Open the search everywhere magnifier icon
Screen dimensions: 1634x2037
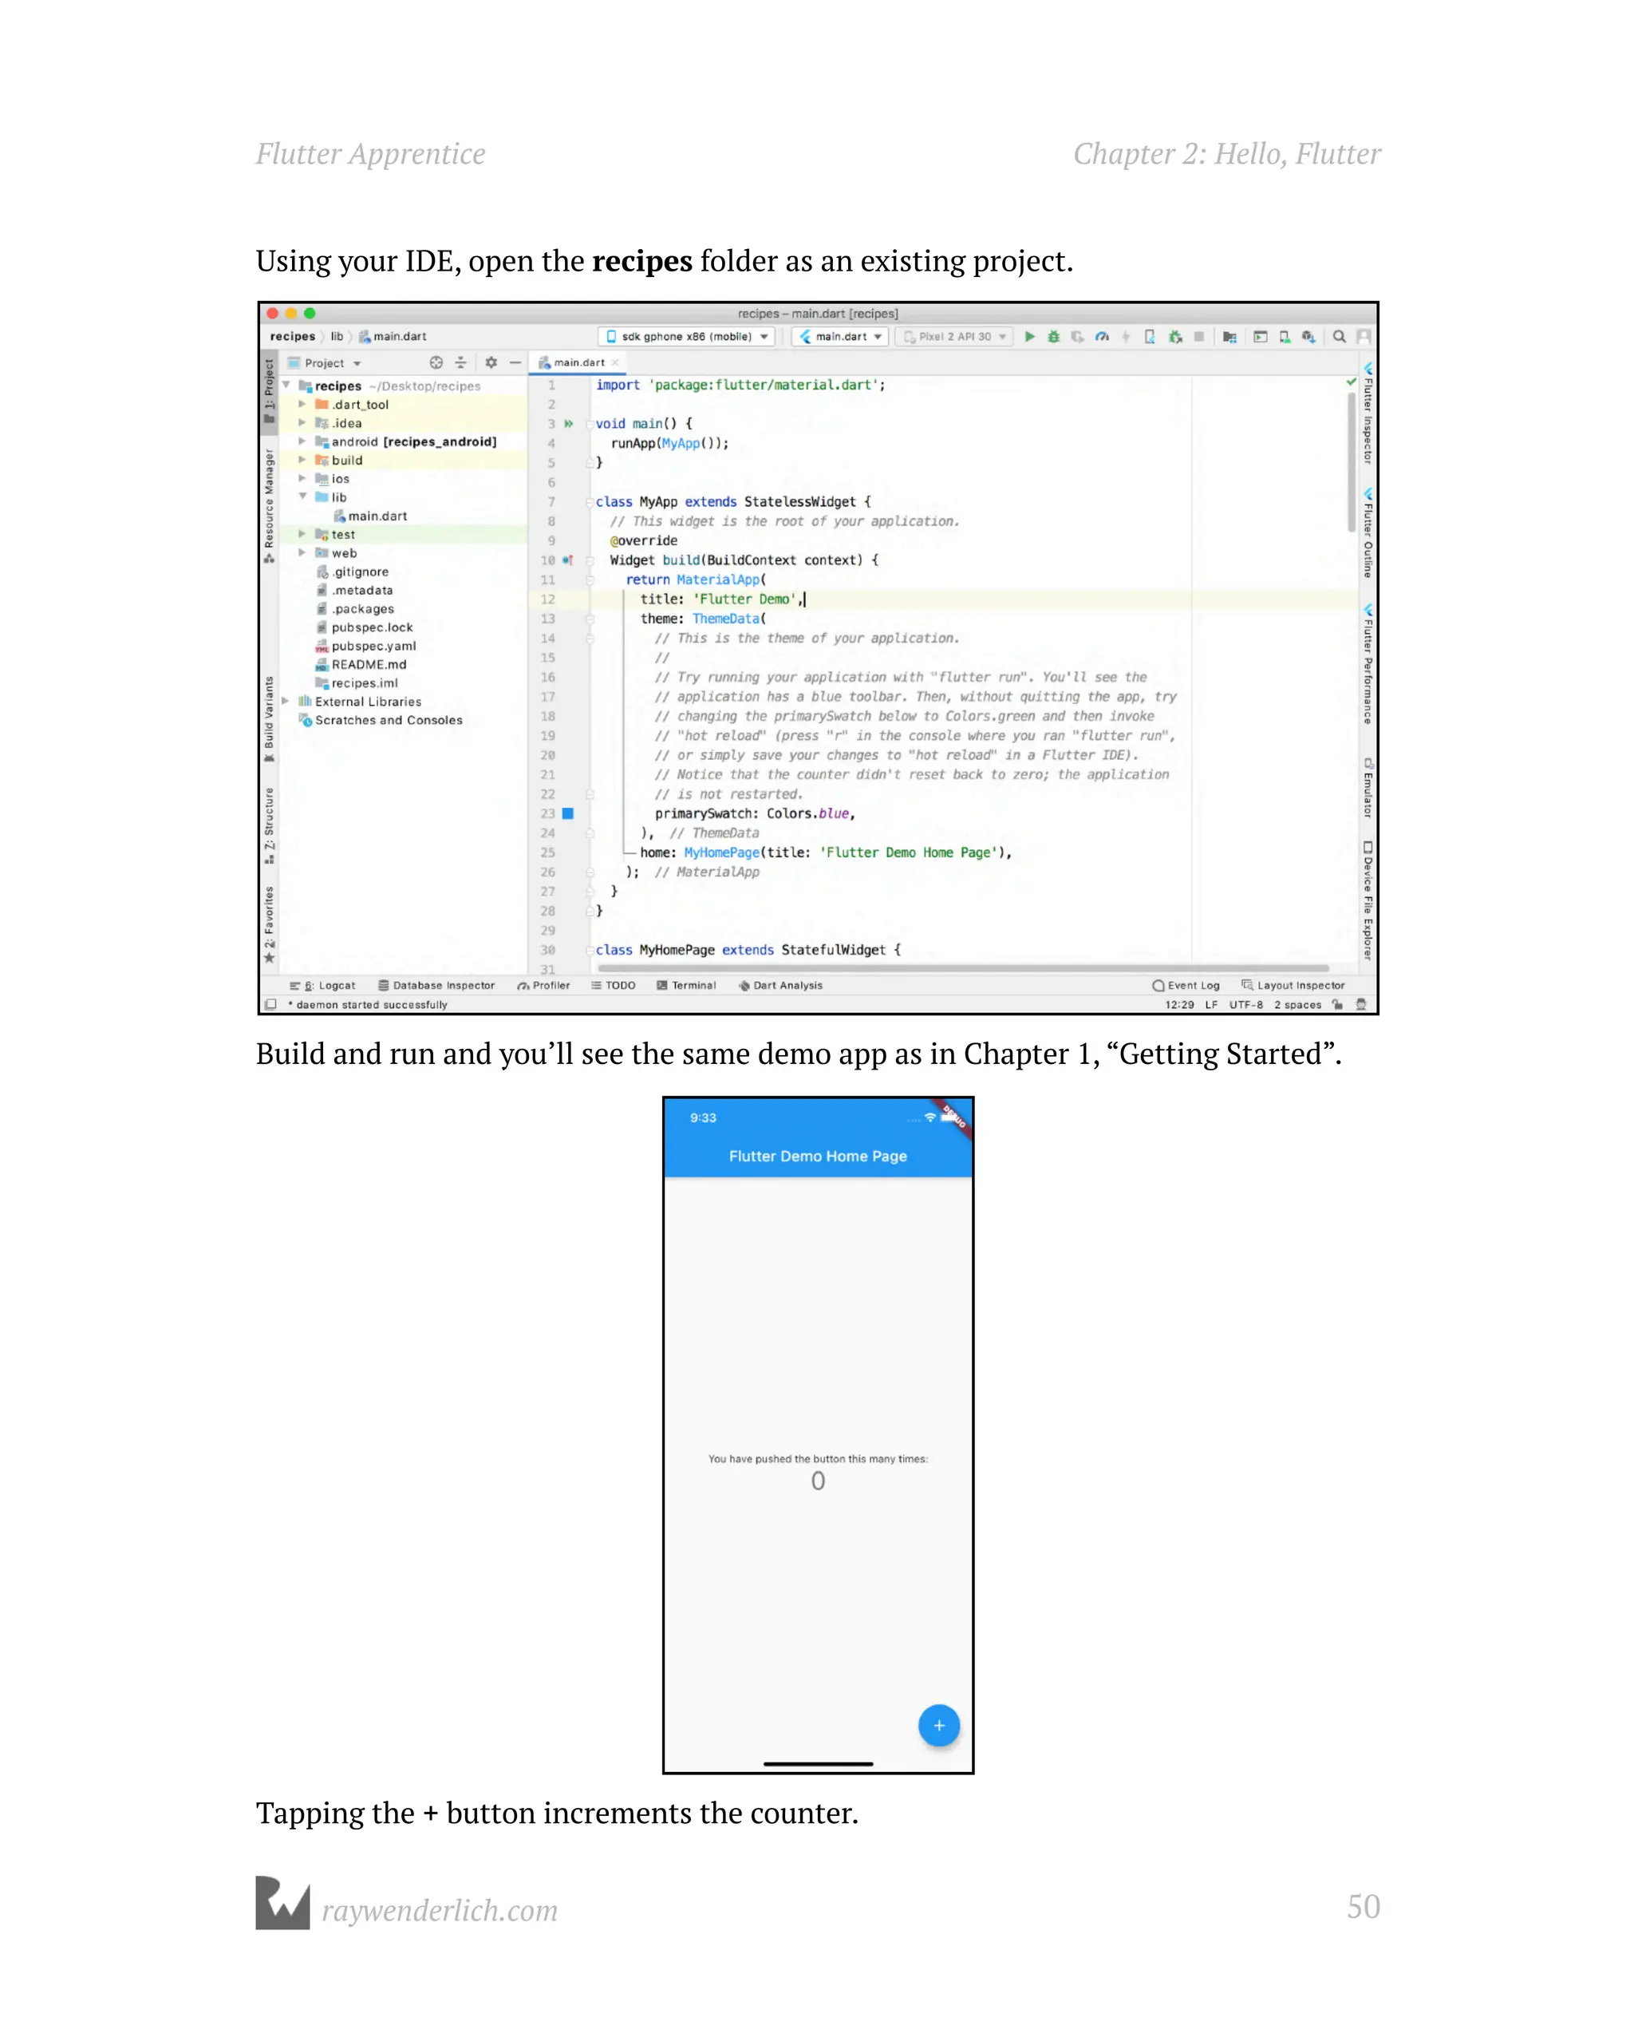tap(1338, 336)
